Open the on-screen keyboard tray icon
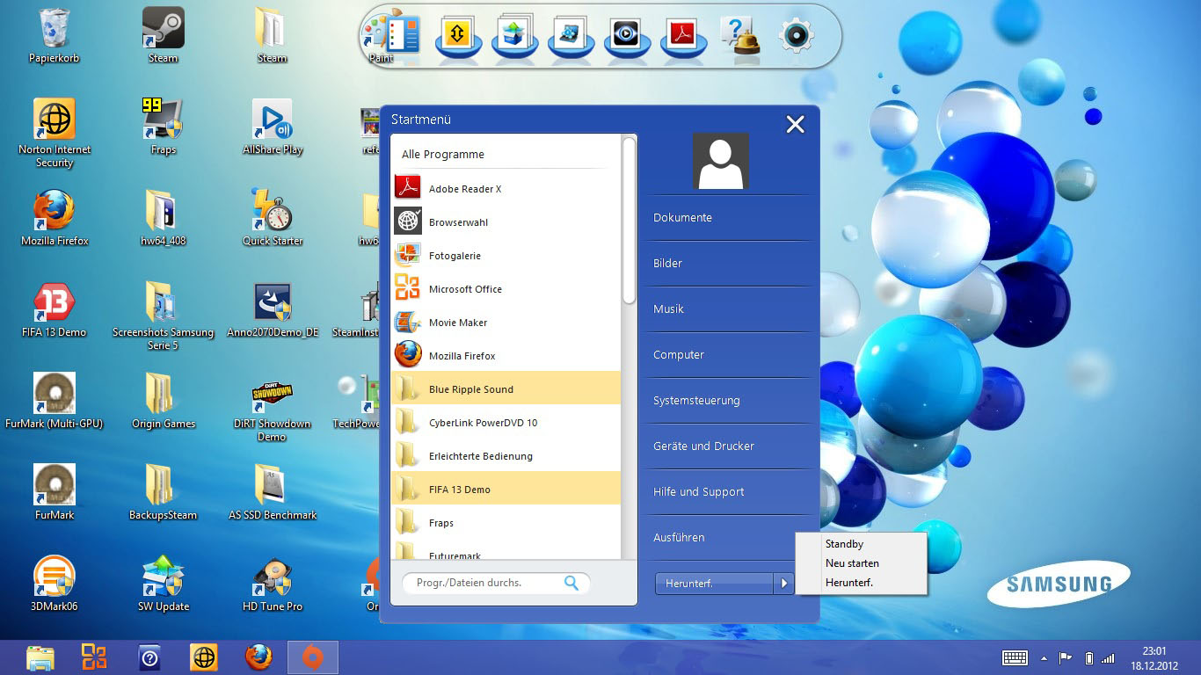The height and width of the screenshot is (675, 1201). pyautogui.click(x=1015, y=657)
